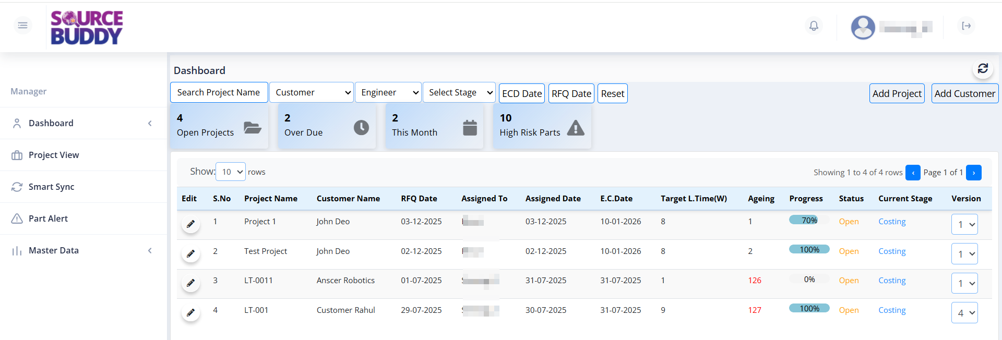Open the notifications bell
Viewport: 1002px width, 340px height.
click(814, 26)
